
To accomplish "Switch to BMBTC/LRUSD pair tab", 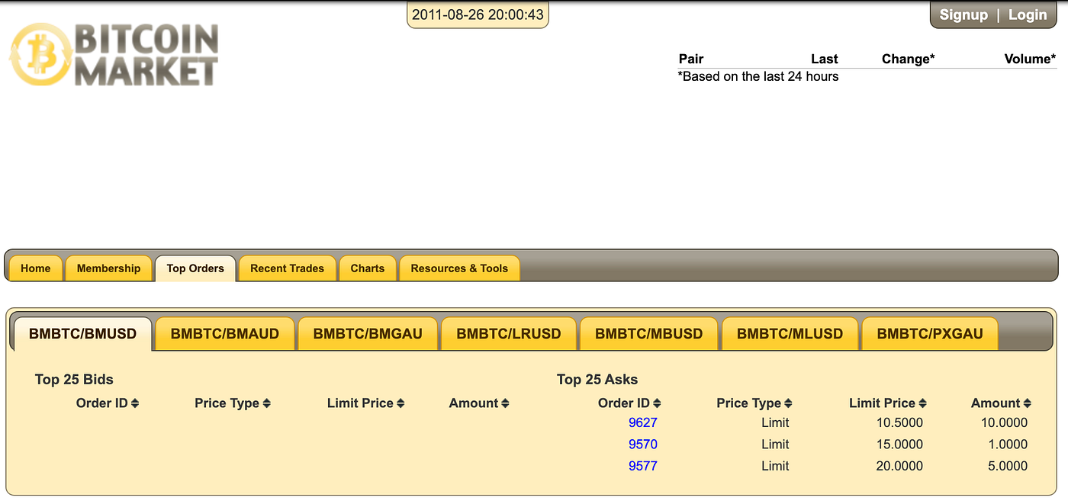I will tap(509, 334).
